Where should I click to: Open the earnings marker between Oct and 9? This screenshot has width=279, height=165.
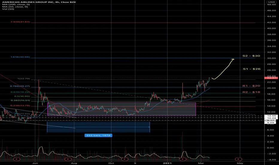point(125,159)
